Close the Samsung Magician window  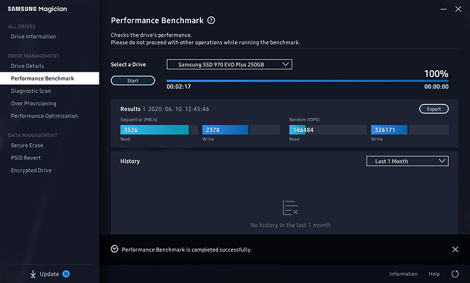pyautogui.click(x=456, y=12)
